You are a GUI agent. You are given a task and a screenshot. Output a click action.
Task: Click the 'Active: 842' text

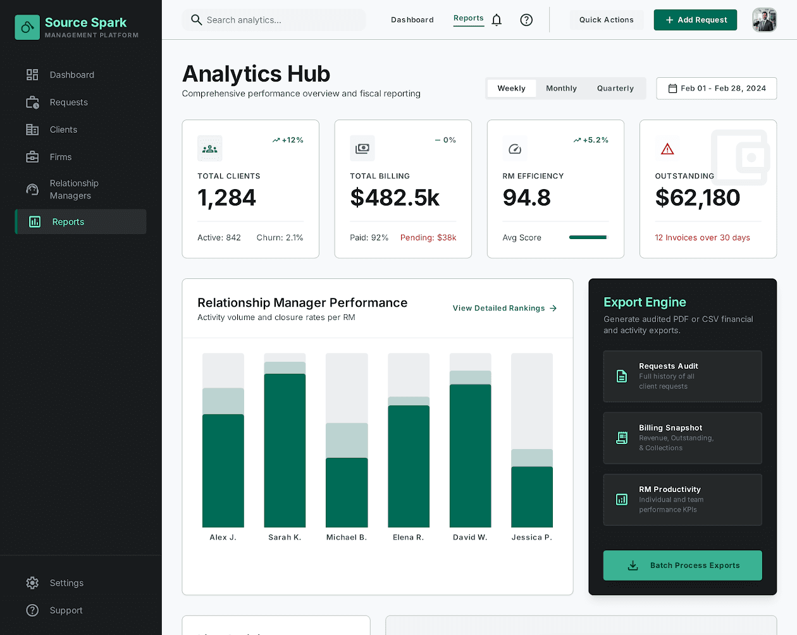click(x=219, y=238)
